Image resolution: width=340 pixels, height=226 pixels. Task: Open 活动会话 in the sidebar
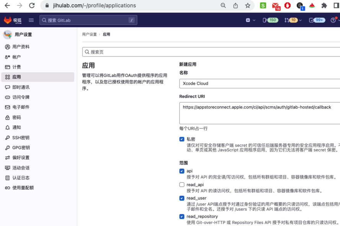(38, 168)
